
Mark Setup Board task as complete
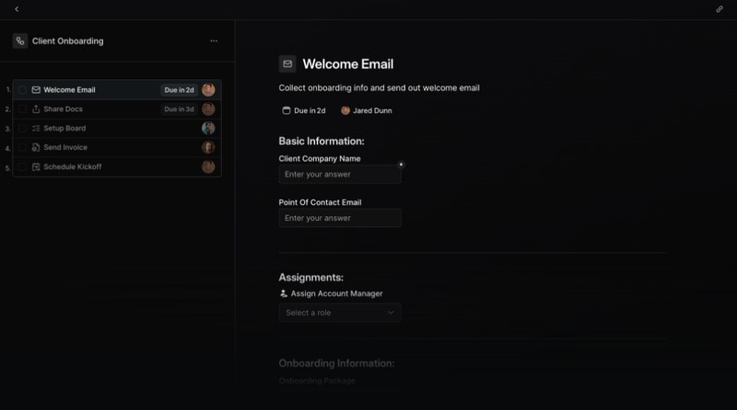(x=23, y=129)
